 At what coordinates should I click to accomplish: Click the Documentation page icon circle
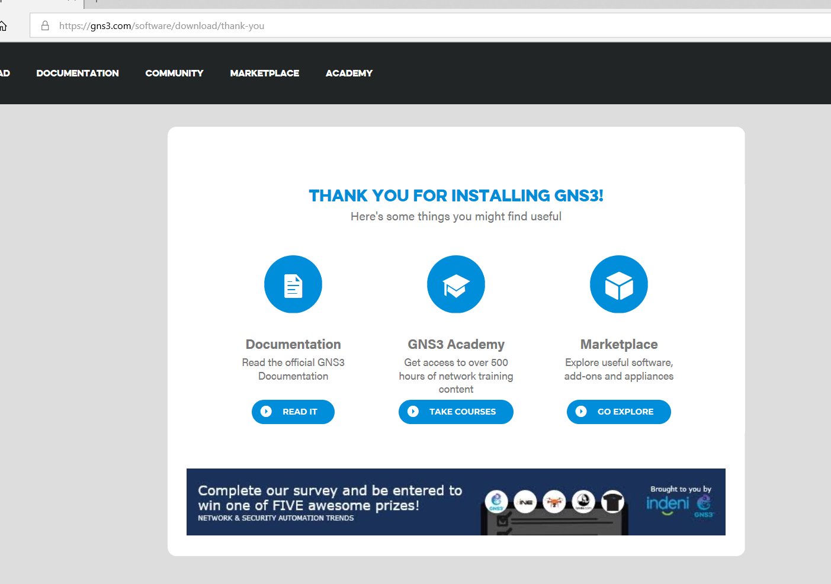click(293, 284)
